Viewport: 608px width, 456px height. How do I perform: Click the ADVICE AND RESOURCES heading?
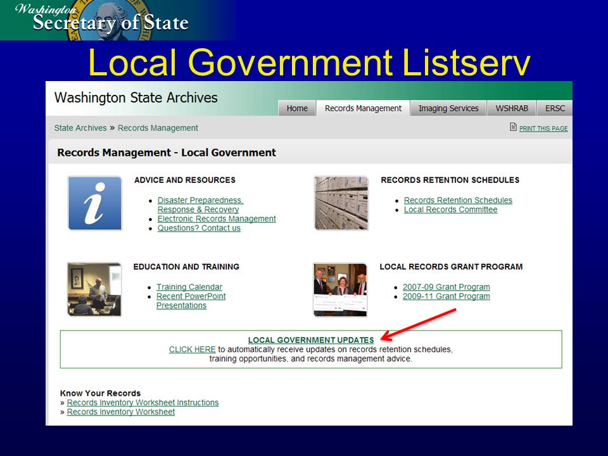185,180
